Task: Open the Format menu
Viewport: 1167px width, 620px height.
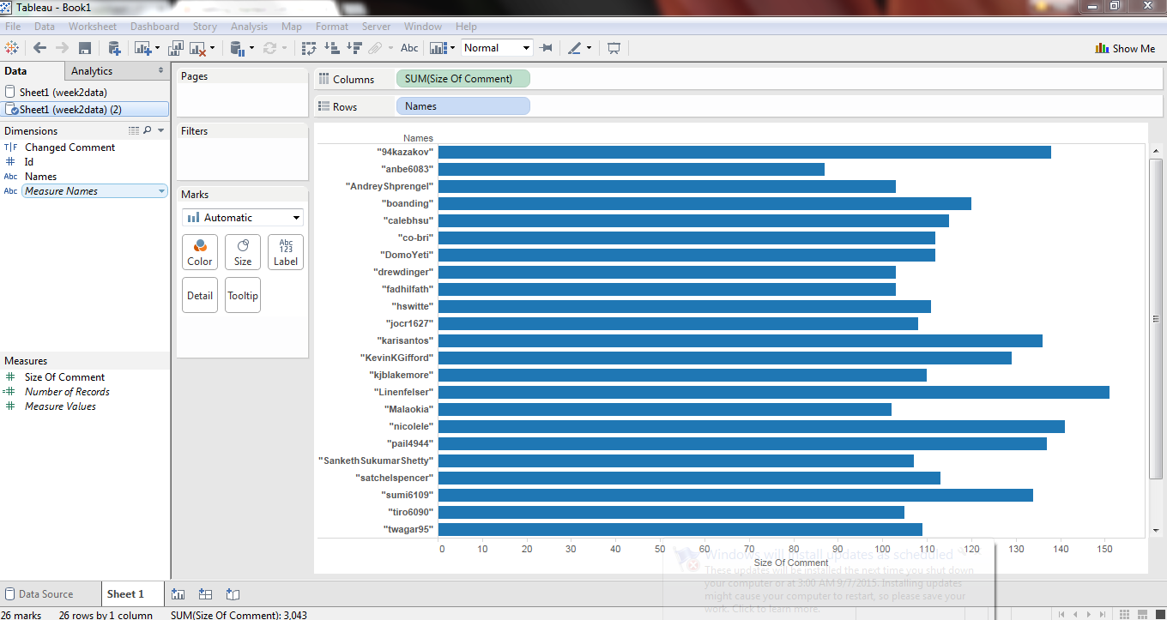Action: tap(332, 27)
